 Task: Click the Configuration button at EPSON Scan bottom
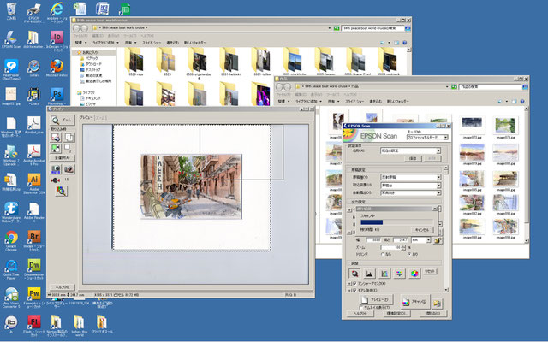[396, 314]
